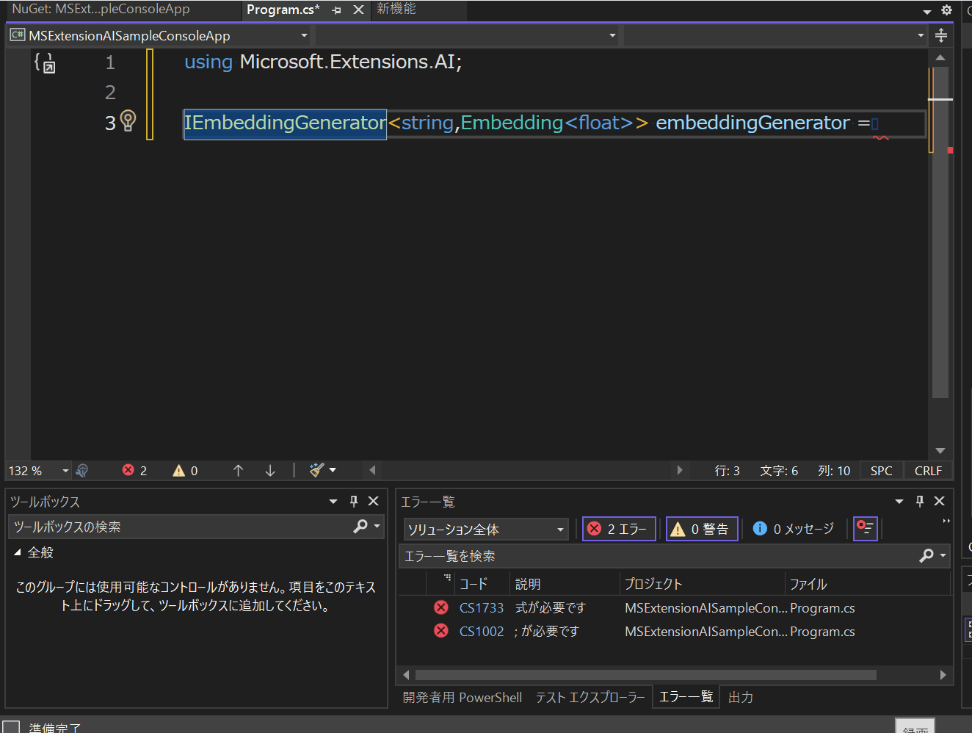This screenshot has width=972, height=733.
Task: Go to next issue down arrow
Action: (x=270, y=471)
